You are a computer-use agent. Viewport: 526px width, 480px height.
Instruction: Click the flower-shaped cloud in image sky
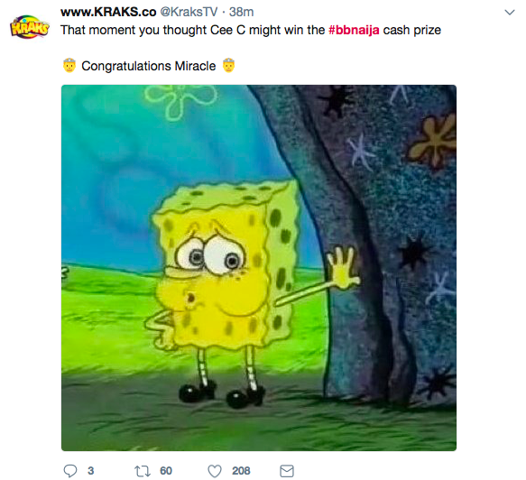pos(181,101)
